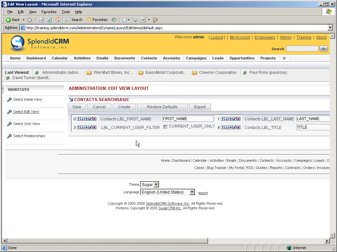The height and width of the screenshot is (252, 337).
Task: Go to the browser Home page icon
Action: [58, 20]
